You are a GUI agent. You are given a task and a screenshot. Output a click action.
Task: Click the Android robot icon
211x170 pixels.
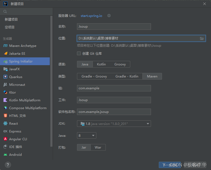(x=5, y=154)
